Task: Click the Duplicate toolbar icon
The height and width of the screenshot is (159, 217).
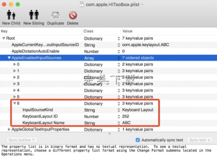Action: [x=56, y=15]
